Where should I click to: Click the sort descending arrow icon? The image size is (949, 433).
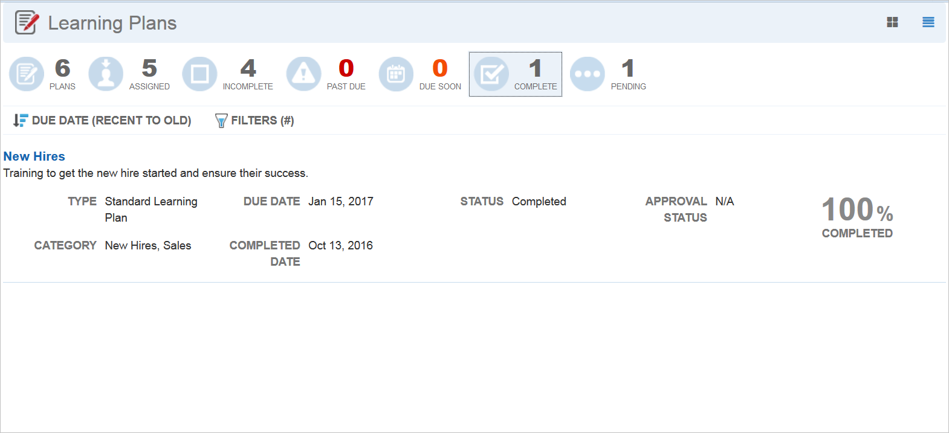coord(21,120)
